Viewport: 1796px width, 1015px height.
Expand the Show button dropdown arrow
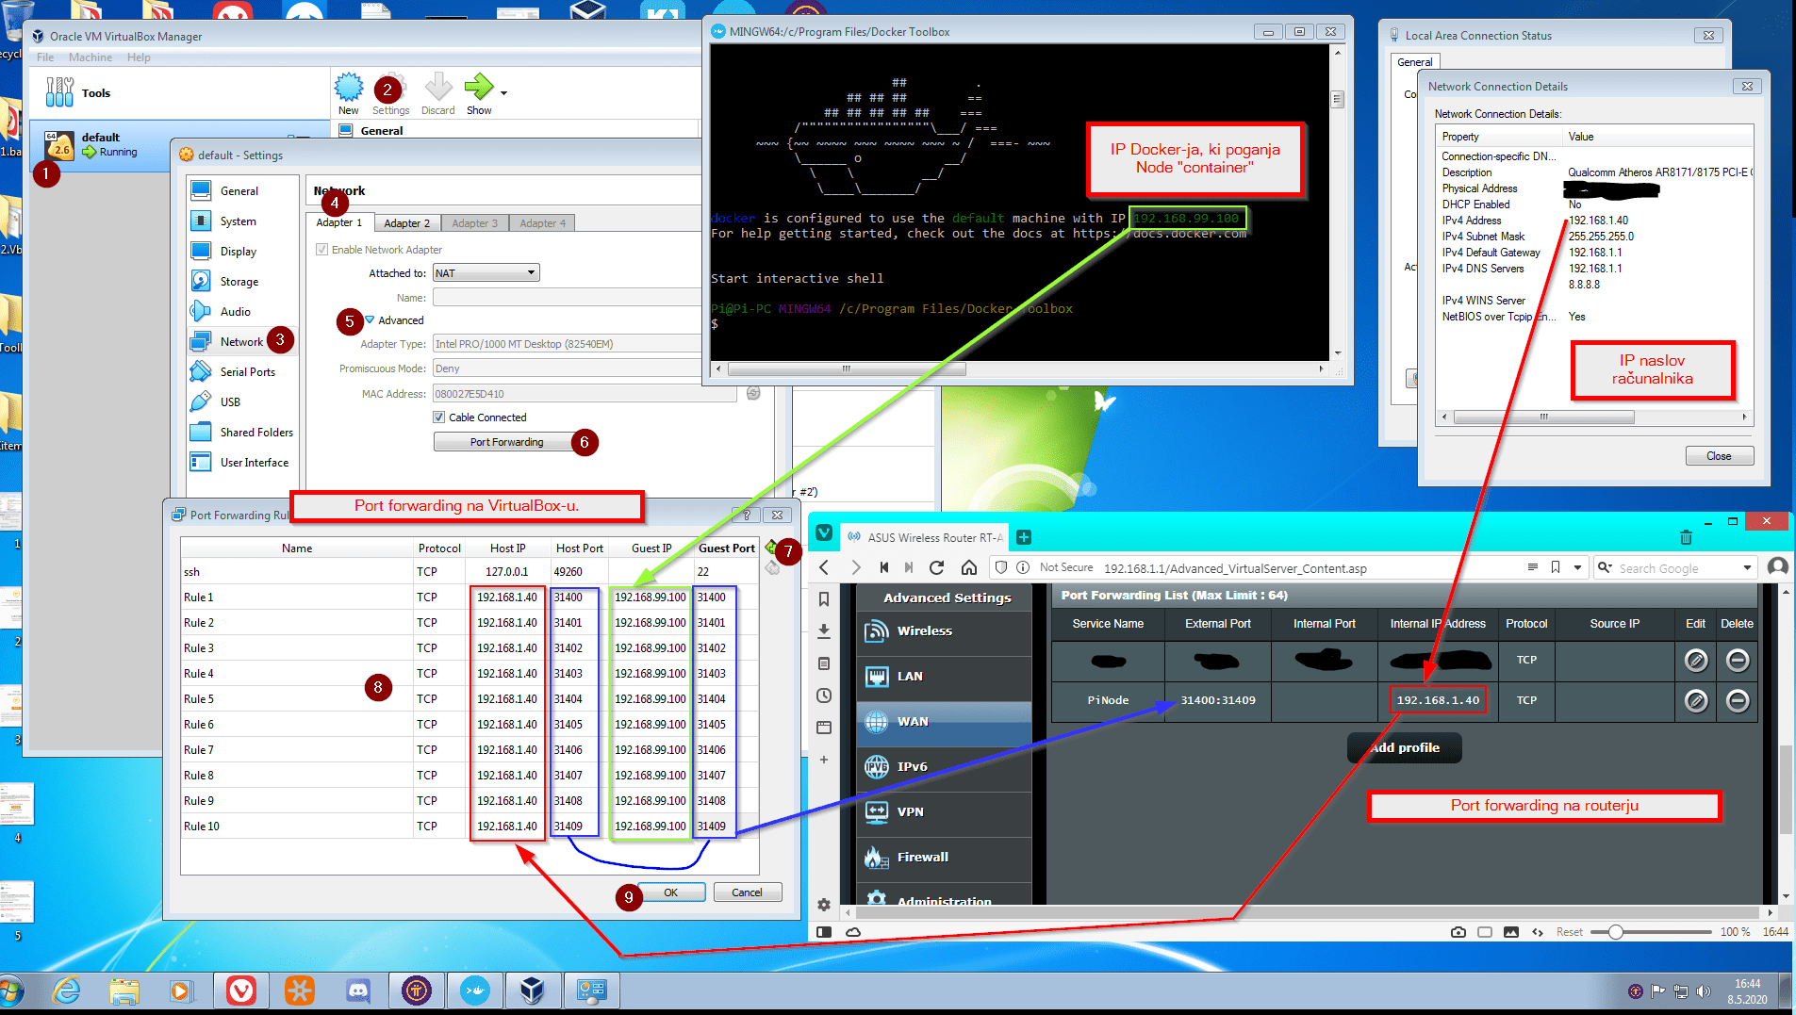(504, 93)
